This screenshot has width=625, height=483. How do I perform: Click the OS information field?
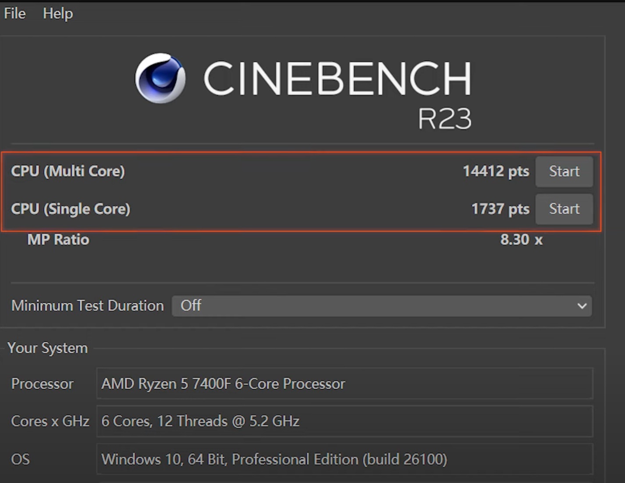coord(344,459)
